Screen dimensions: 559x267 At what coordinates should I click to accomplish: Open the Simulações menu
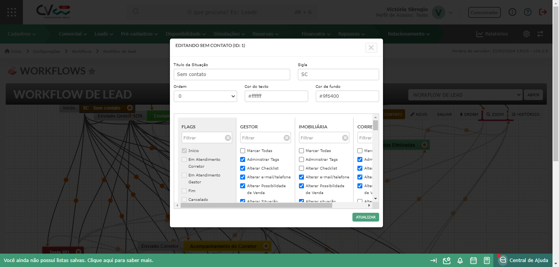[229, 34]
